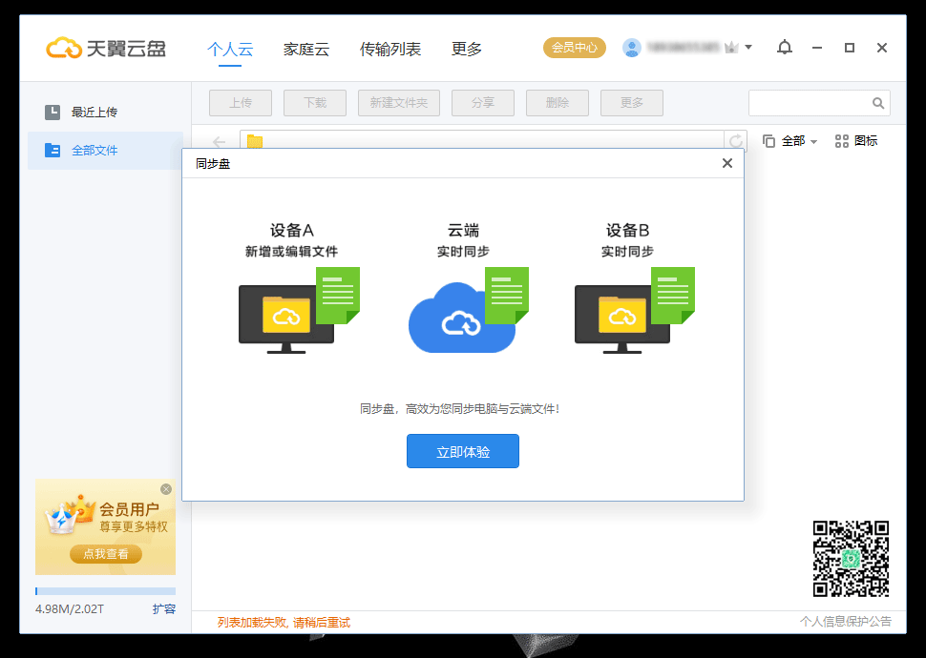
Task: Click the 立即体验 button
Action: 463,451
